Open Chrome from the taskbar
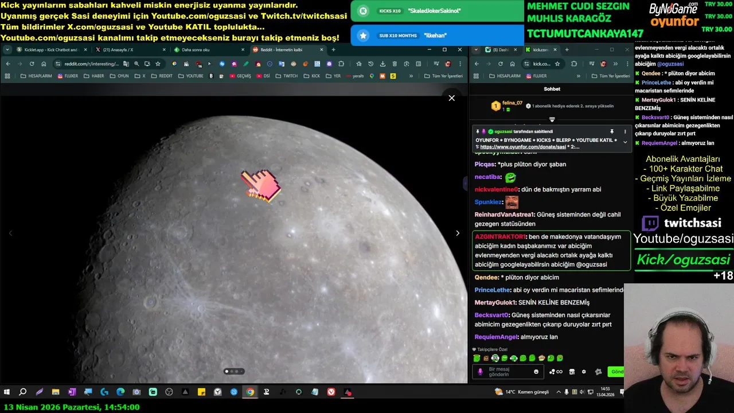 point(250,392)
